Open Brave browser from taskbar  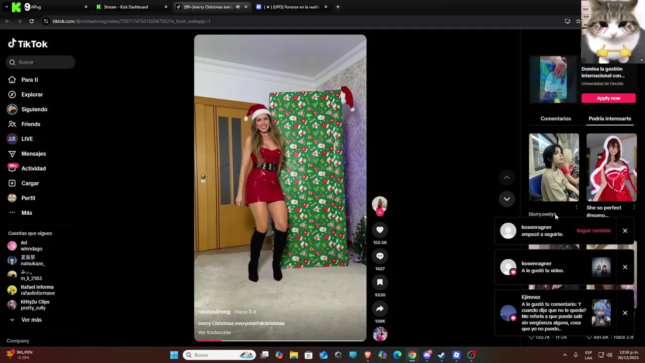tap(368, 355)
